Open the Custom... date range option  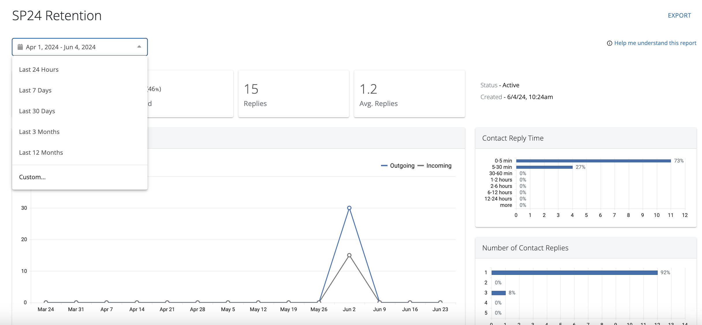point(32,177)
